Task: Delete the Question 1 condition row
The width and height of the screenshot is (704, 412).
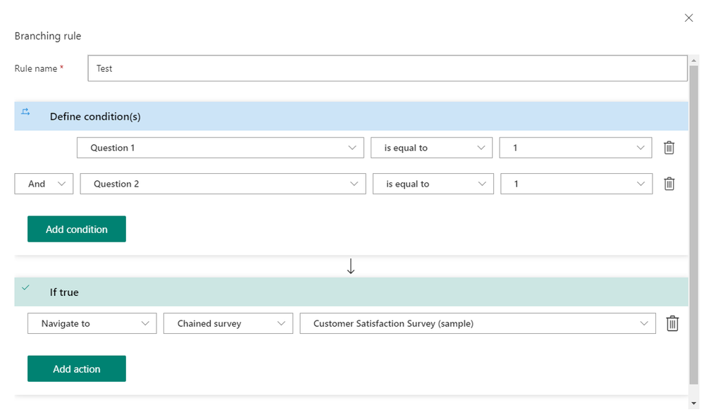Action: coord(669,148)
